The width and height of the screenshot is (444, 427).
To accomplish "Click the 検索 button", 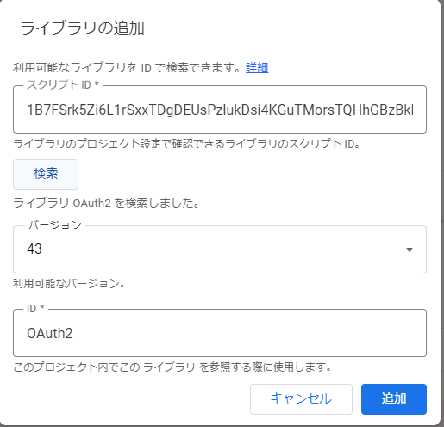I will (x=46, y=174).
